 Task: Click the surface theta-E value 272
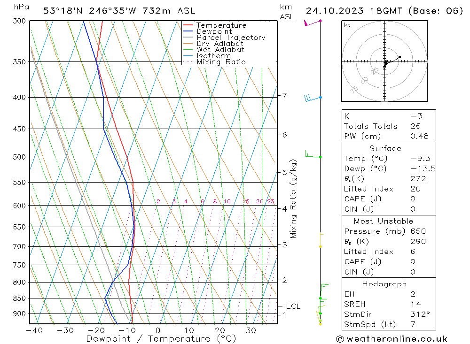point(418,179)
